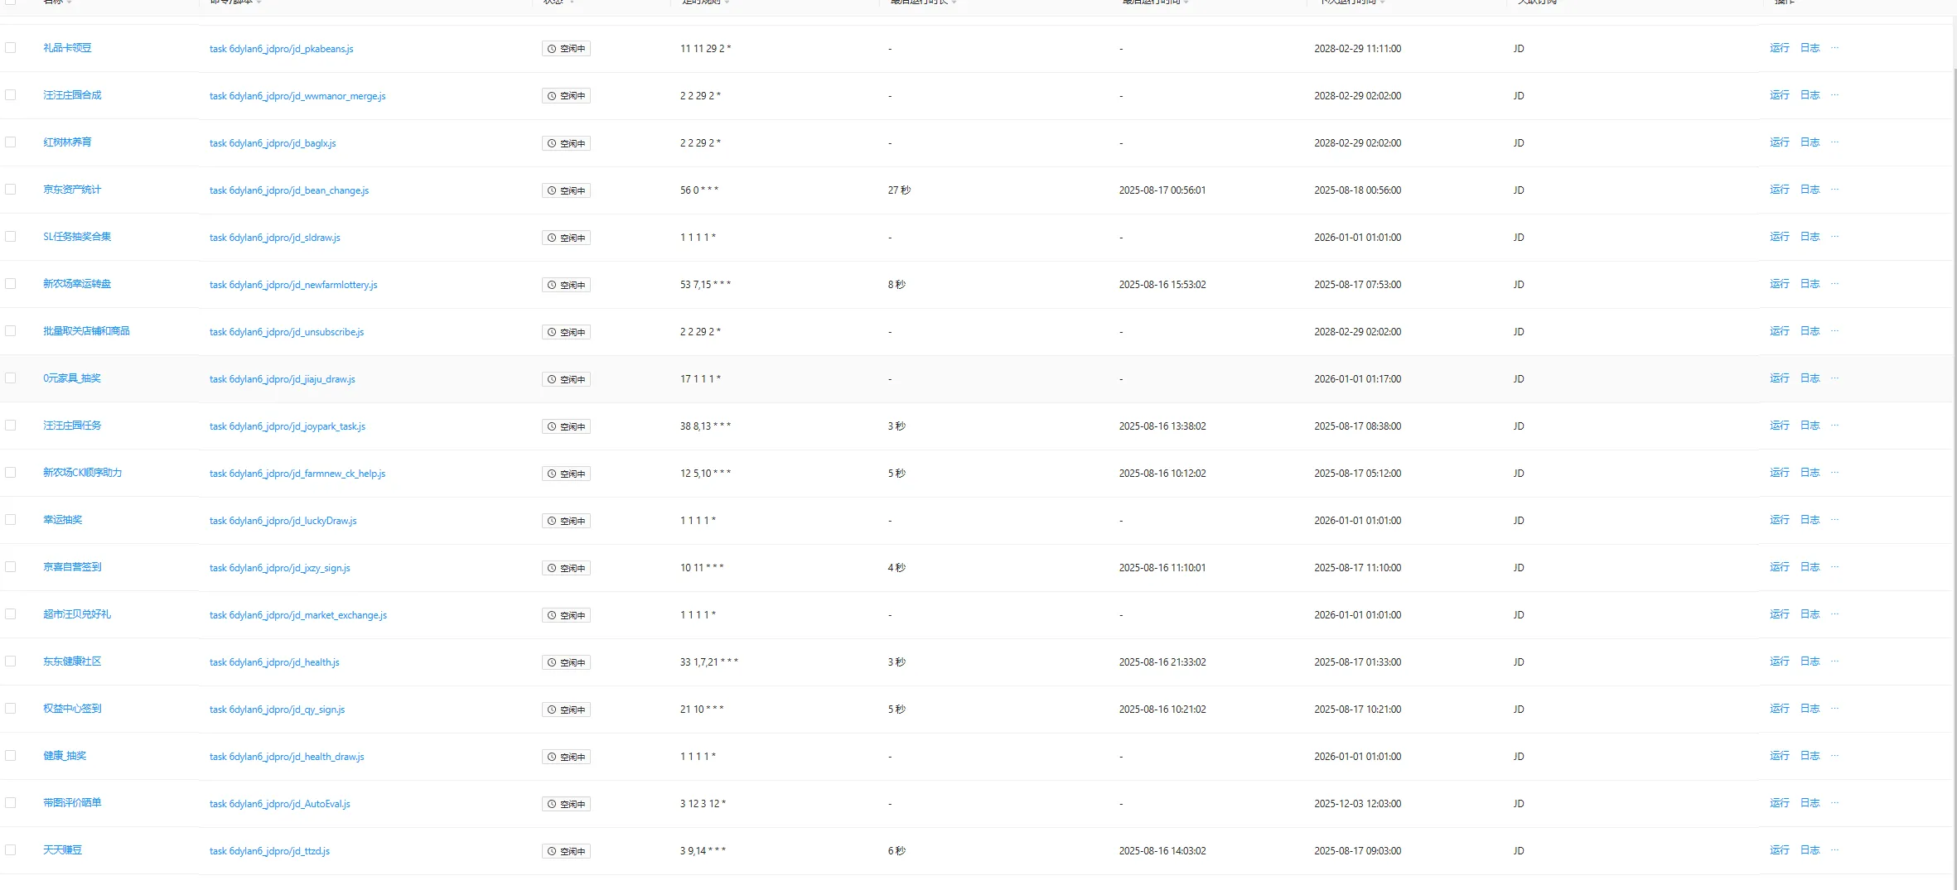1957x890 pixels.
Task: Click the idle status tag of 天天赚豆
Action: pyautogui.click(x=566, y=851)
